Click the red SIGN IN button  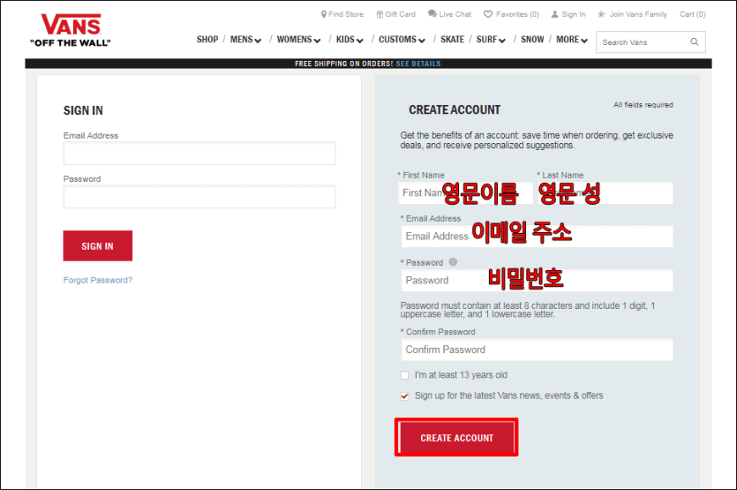[x=97, y=245]
